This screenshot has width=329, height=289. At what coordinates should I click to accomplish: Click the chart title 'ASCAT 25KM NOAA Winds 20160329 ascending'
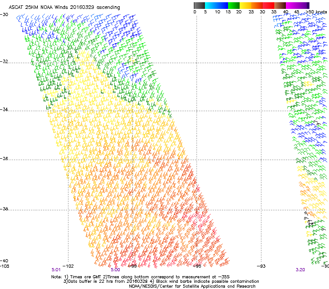point(64,8)
